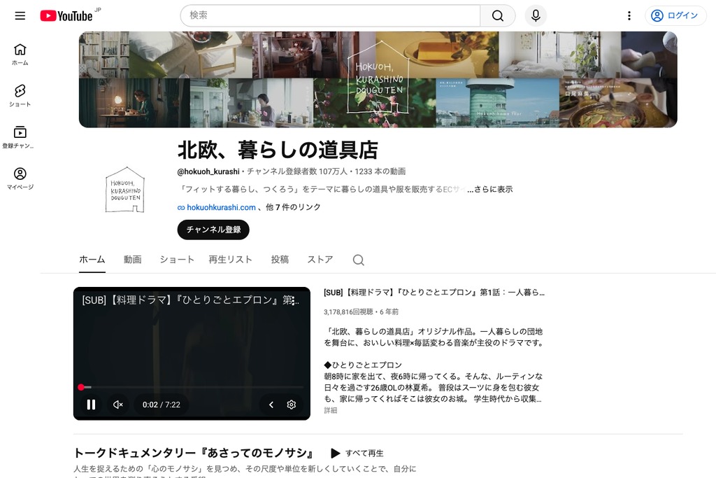Screen dimensions: 716x478
Task: Switch to the channel ショート tab
Action: (x=177, y=260)
